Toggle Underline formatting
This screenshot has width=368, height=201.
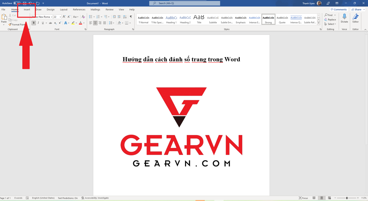tap(43, 23)
